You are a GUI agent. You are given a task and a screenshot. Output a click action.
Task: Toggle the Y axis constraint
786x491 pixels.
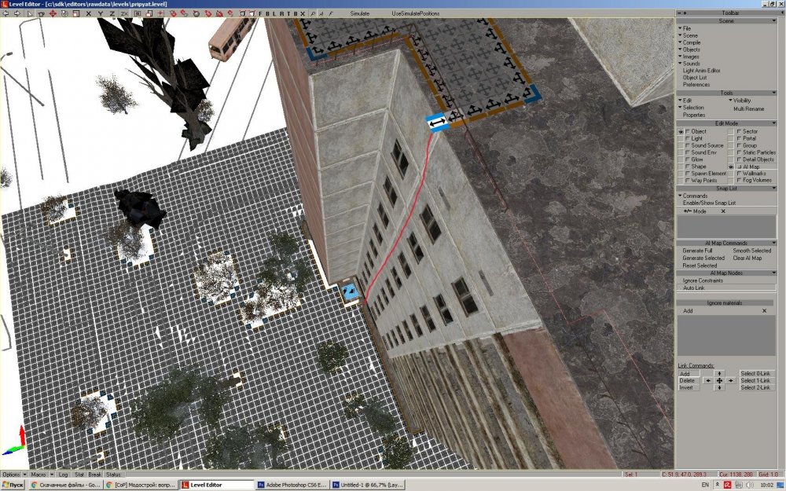tap(101, 13)
